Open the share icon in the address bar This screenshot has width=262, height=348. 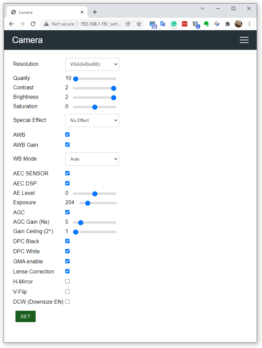click(x=128, y=24)
